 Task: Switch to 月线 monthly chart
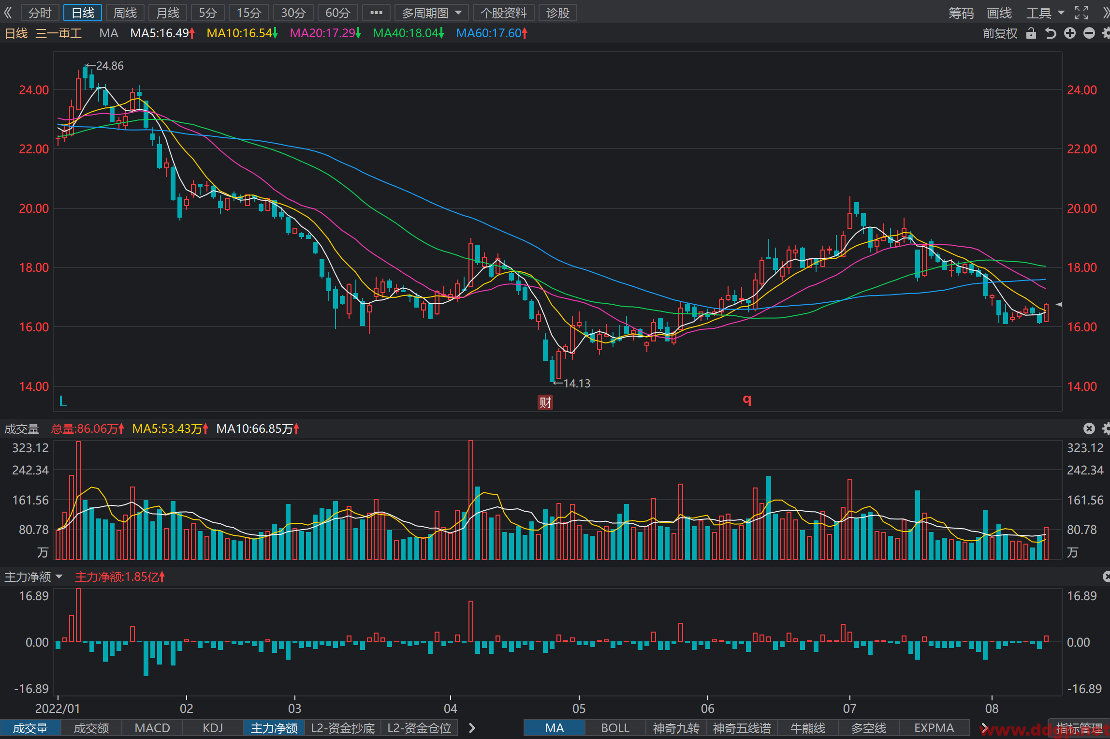(168, 13)
